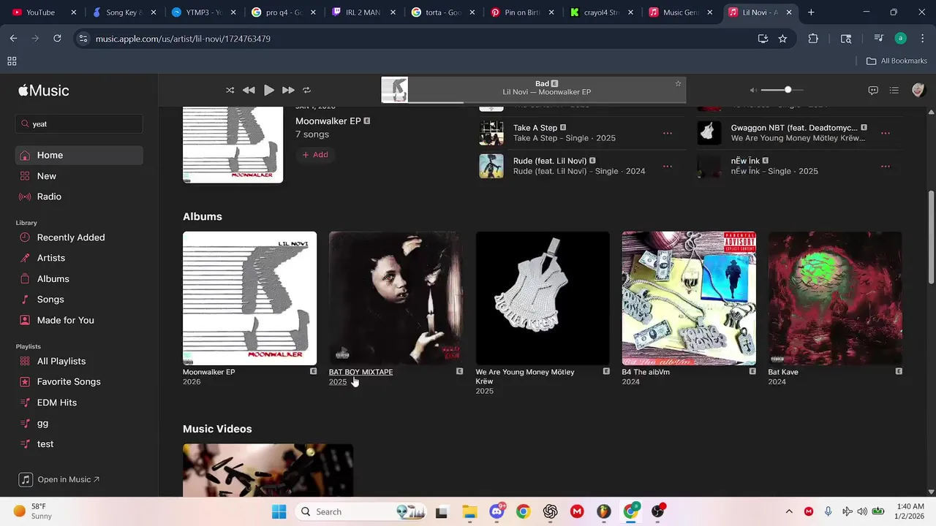Viewport: 936px width, 526px height.
Task: Open the Up Next queue
Action: pyautogui.click(x=894, y=90)
